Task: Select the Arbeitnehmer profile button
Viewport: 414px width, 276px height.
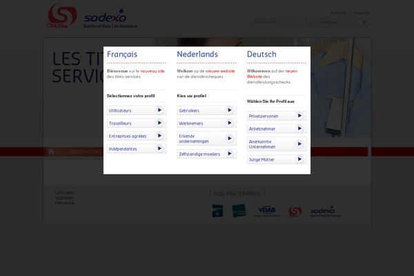Action: click(x=277, y=128)
